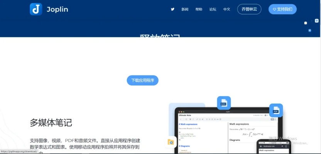Screen dimensions: 321x154
Task: Click the 下载应用程序 button
Action: pos(143,80)
